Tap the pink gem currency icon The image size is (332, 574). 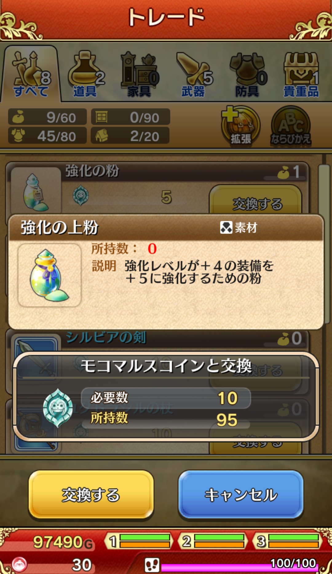(19, 565)
